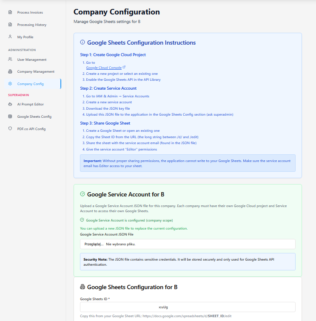Click the Process Invoices sidebar icon
Image resolution: width=316 pixels, height=321 pixels.
(x=10, y=12)
